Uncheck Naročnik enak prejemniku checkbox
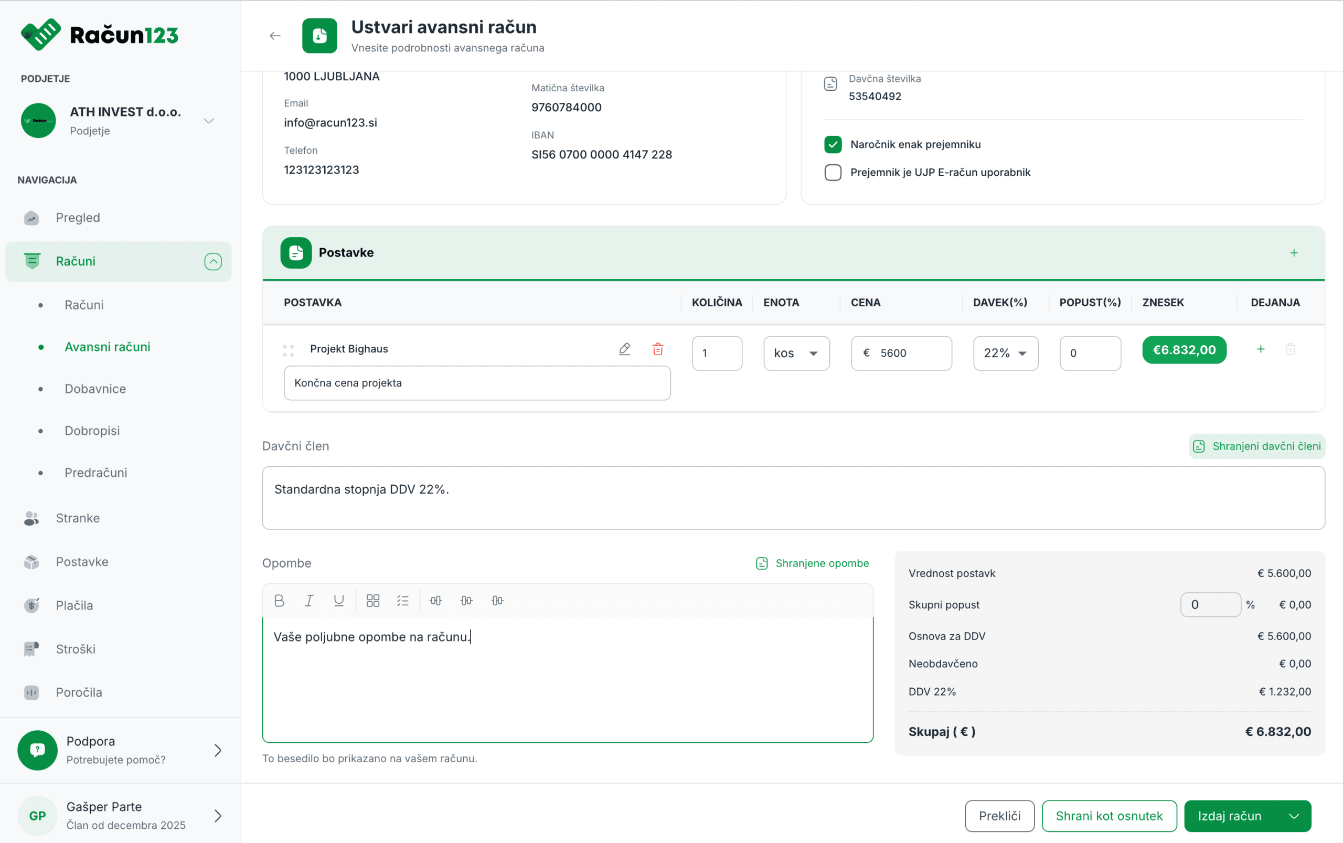Image resolution: width=1343 pixels, height=843 pixels. tap(833, 144)
